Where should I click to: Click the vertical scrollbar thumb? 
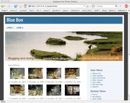129,34
